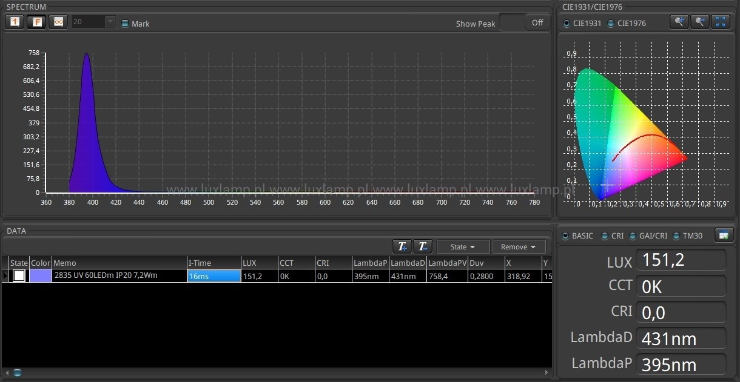Click the T minus remove-text icon
740x382 pixels.
coord(423,246)
